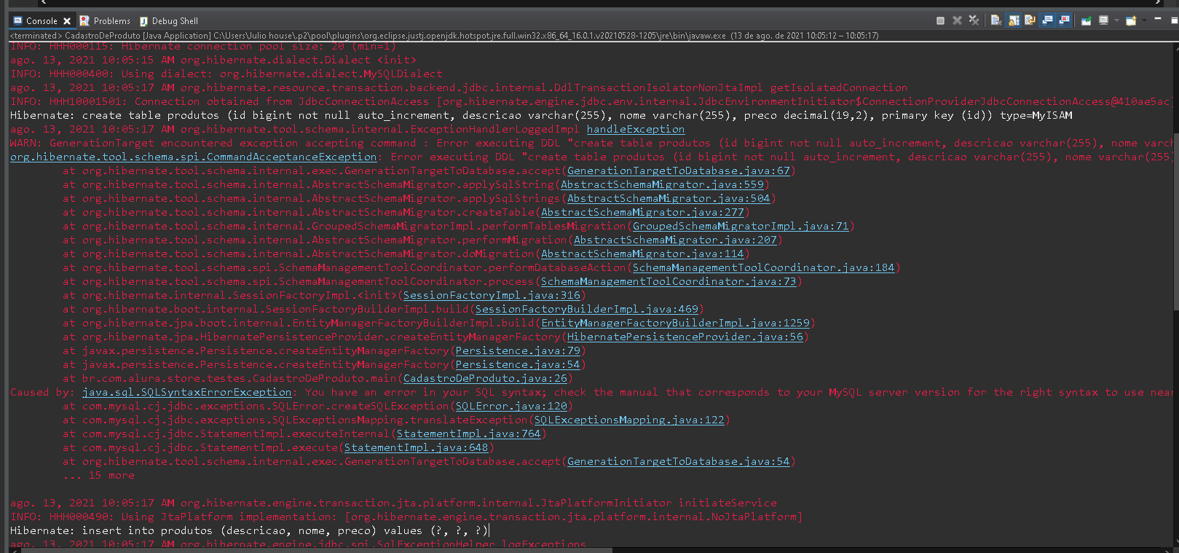Go to AbstractSchemaMigrator.java:207
Image resolution: width=1179 pixels, height=553 pixels.
click(x=675, y=240)
